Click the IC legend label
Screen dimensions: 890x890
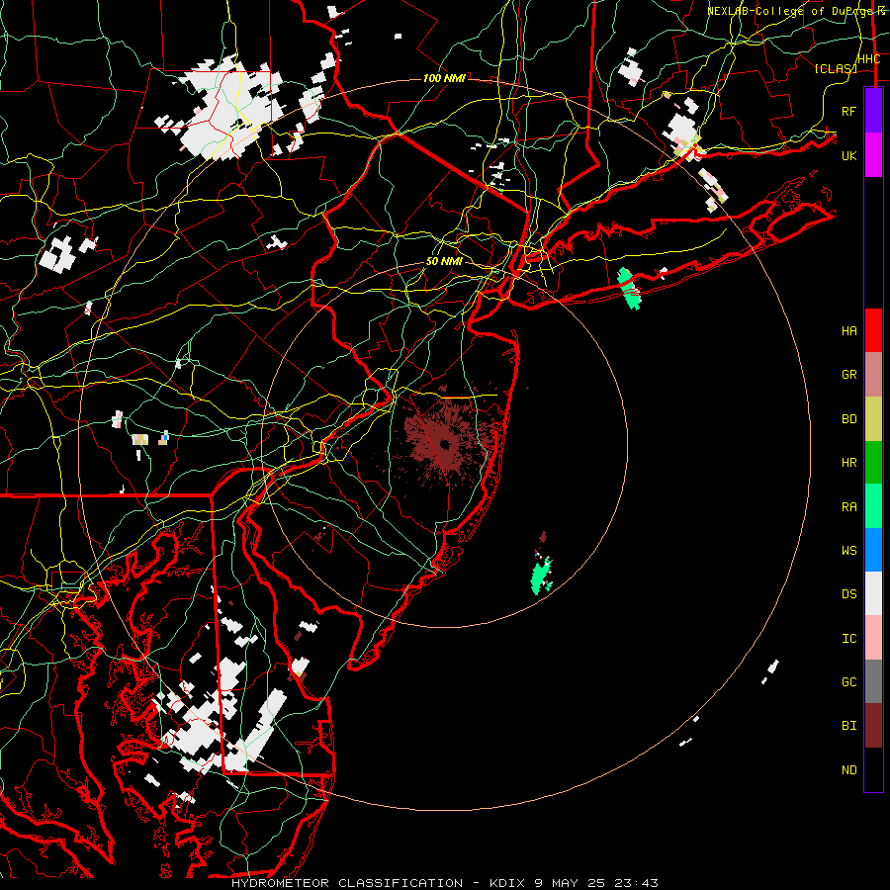point(849,639)
